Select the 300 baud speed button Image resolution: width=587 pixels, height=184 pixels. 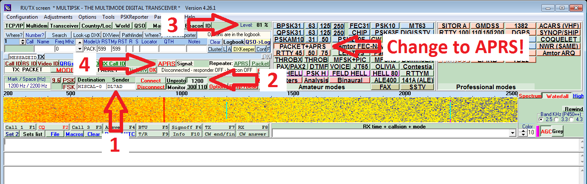pyautogui.click(x=192, y=87)
